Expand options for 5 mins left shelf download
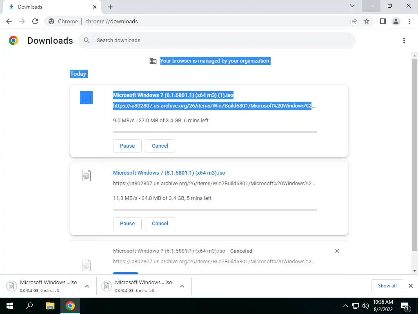Image resolution: width=418 pixels, height=314 pixels. pyautogui.click(x=182, y=286)
